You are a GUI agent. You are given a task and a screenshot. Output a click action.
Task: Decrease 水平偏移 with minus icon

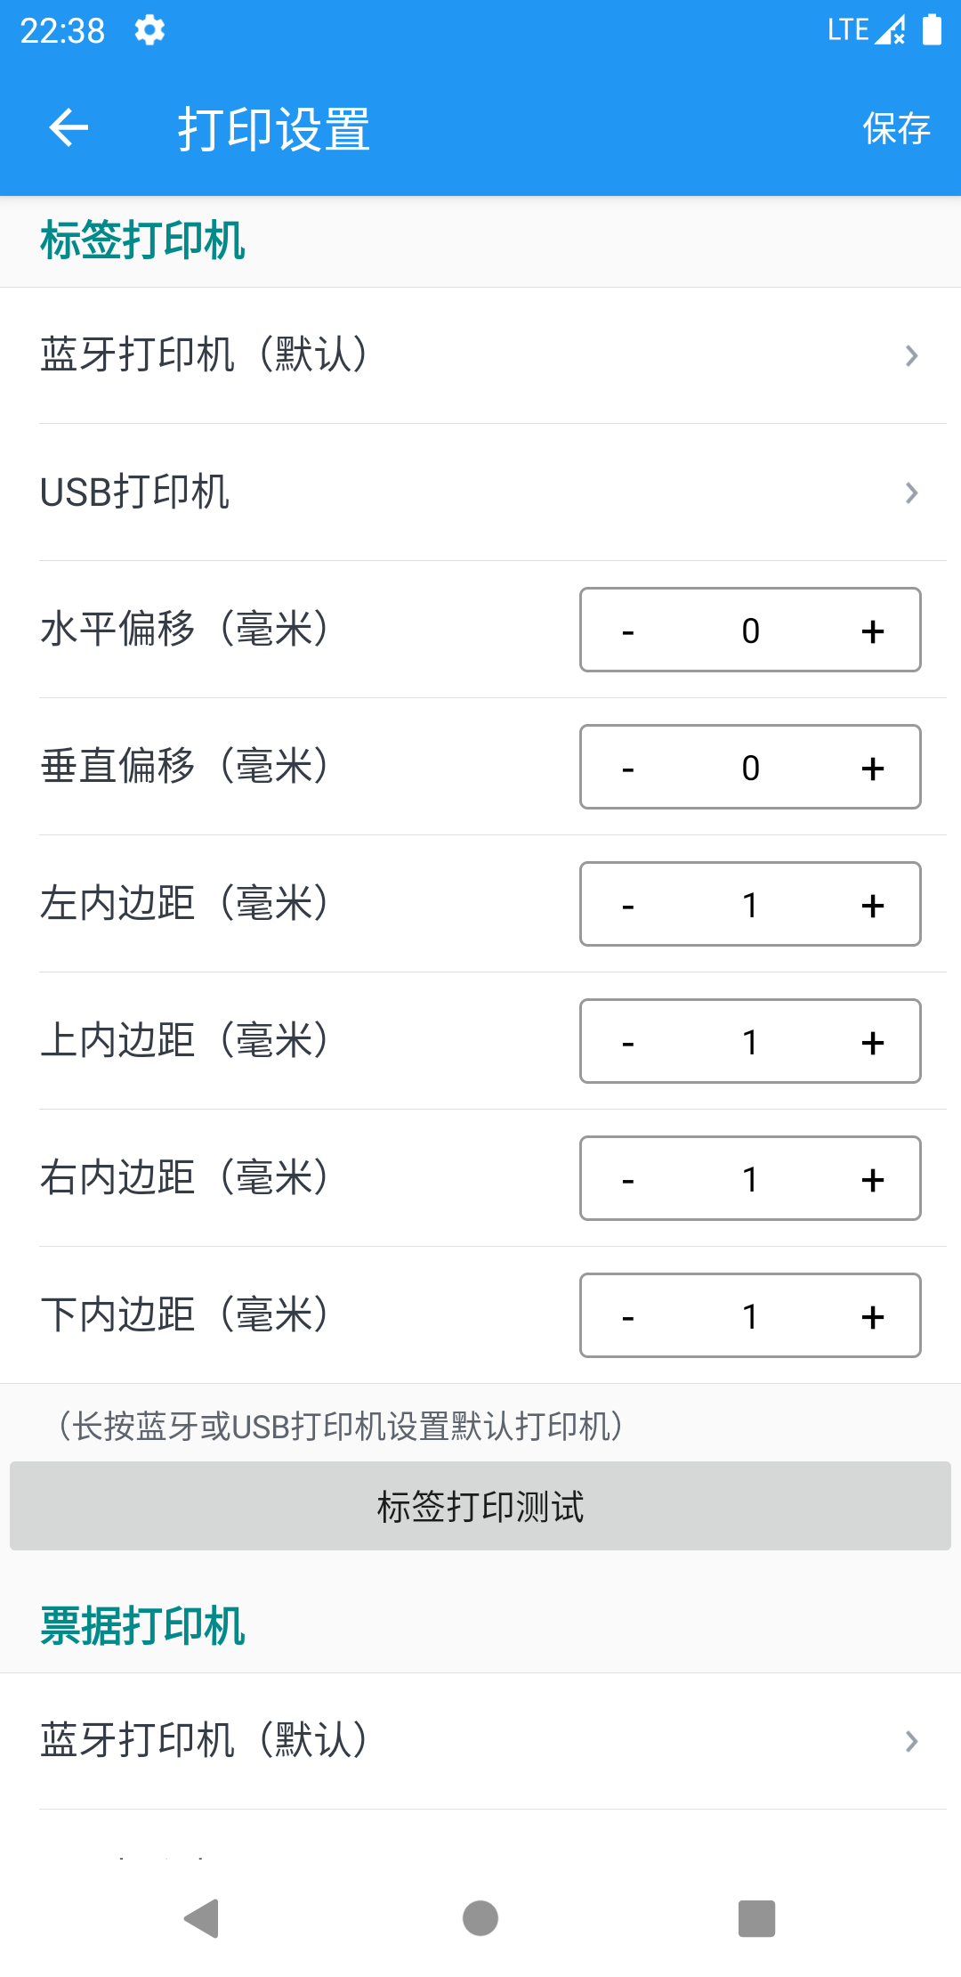628,631
